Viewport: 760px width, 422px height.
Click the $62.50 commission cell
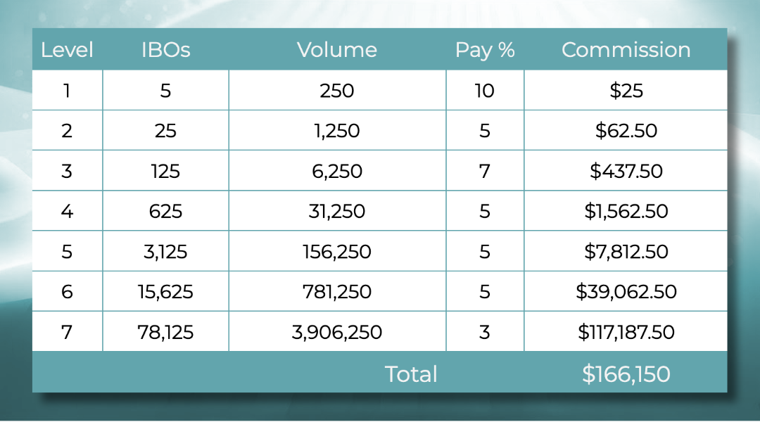point(626,131)
